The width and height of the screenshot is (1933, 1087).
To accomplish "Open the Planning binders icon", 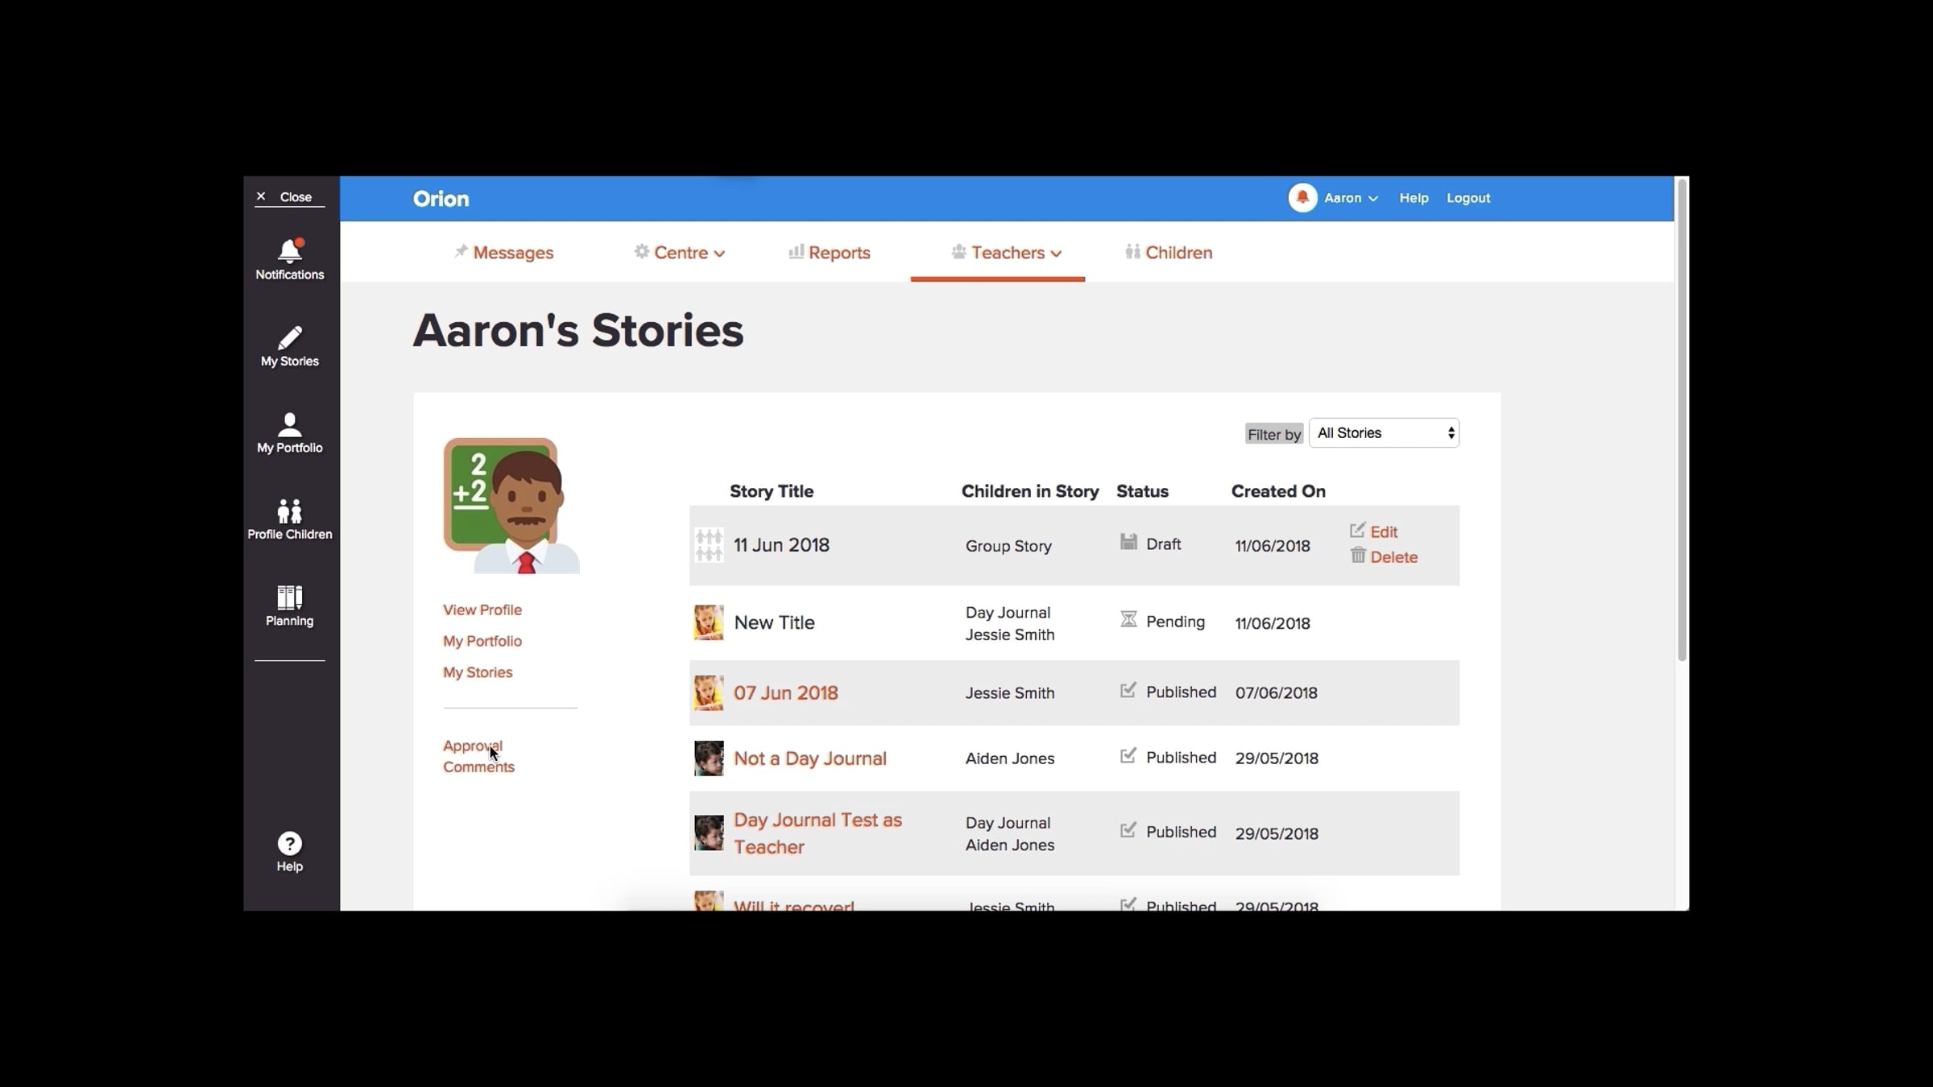I will 289,597.
